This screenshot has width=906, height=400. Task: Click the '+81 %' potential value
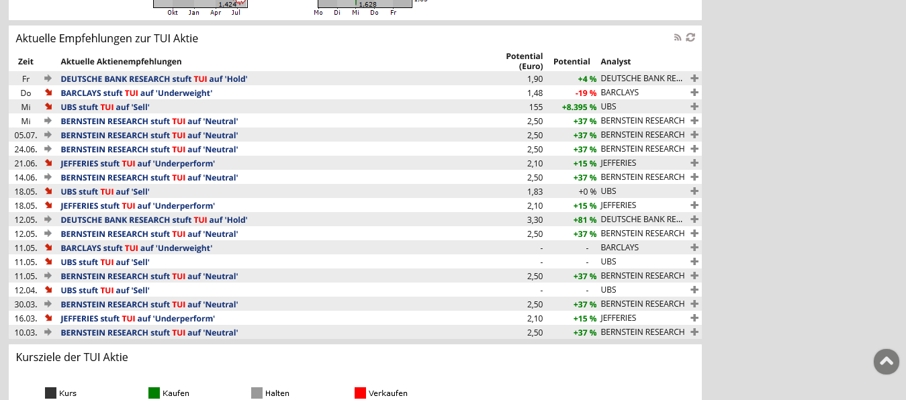click(585, 220)
